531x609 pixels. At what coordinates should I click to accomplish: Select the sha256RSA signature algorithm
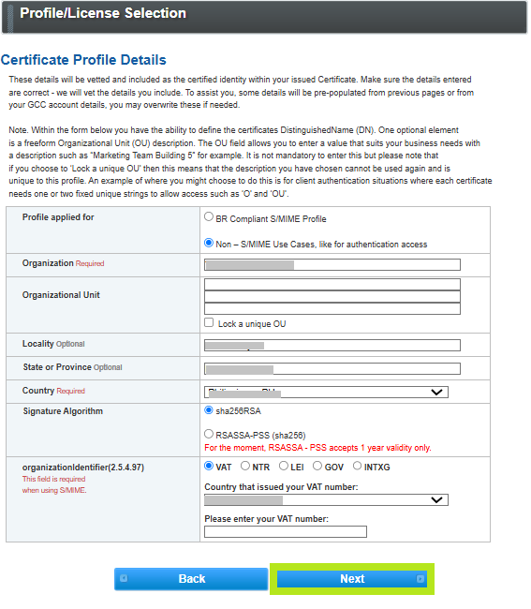coord(209,410)
